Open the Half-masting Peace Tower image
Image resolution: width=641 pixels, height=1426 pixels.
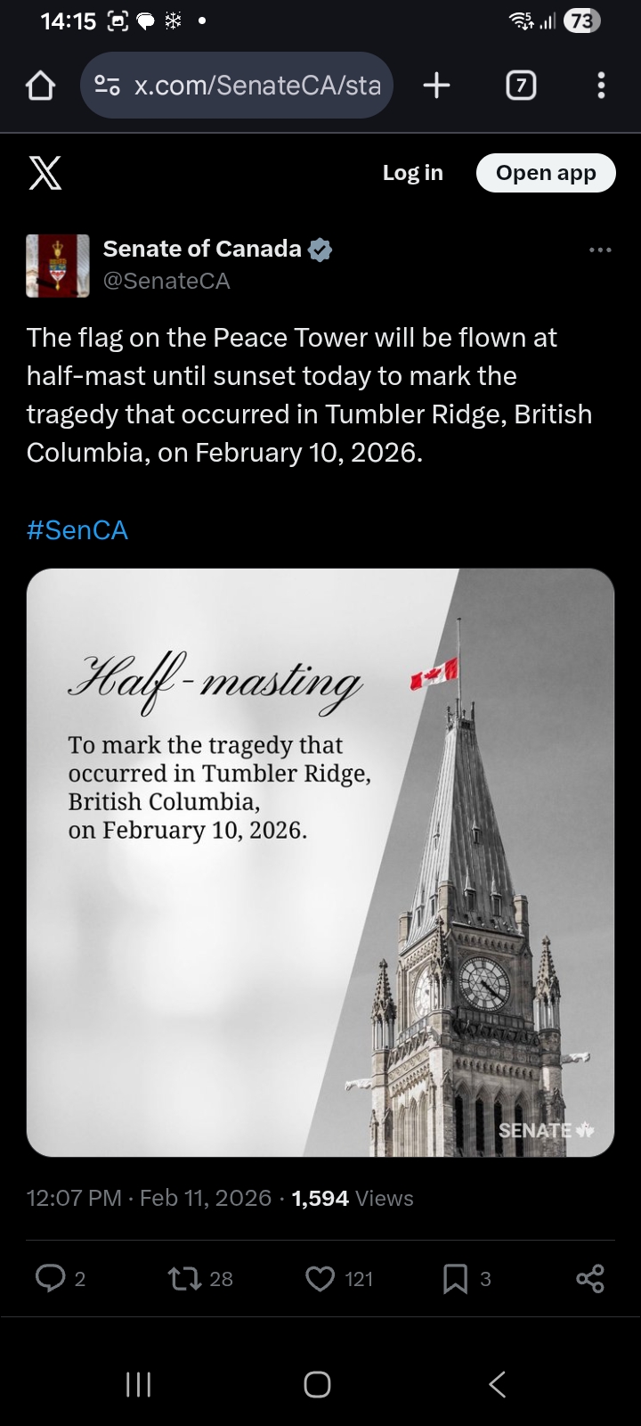click(x=320, y=862)
